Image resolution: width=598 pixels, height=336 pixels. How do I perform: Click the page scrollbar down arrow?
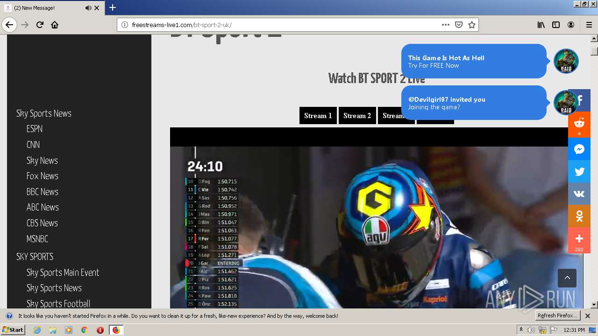coord(594,305)
